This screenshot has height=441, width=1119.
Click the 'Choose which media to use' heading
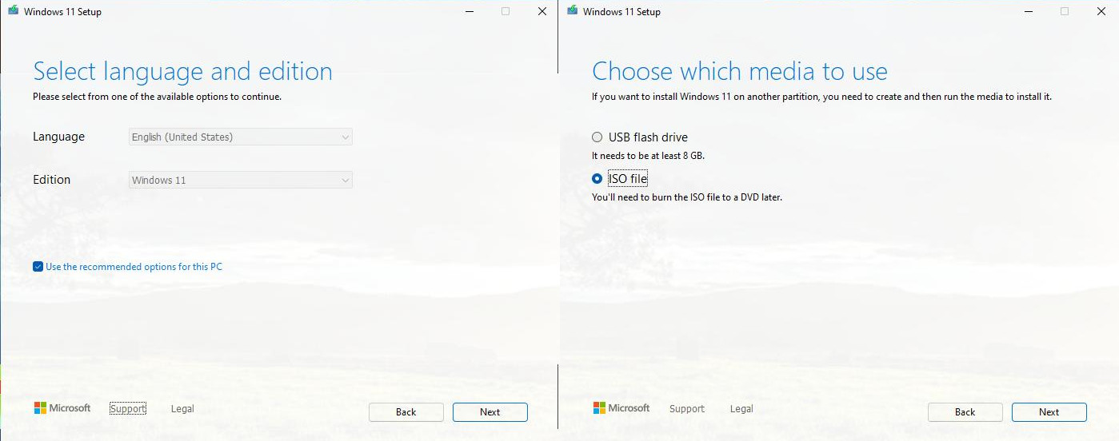click(x=740, y=72)
